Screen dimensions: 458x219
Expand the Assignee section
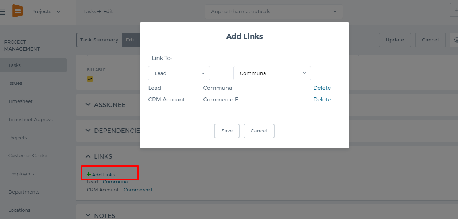pyautogui.click(x=105, y=105)
